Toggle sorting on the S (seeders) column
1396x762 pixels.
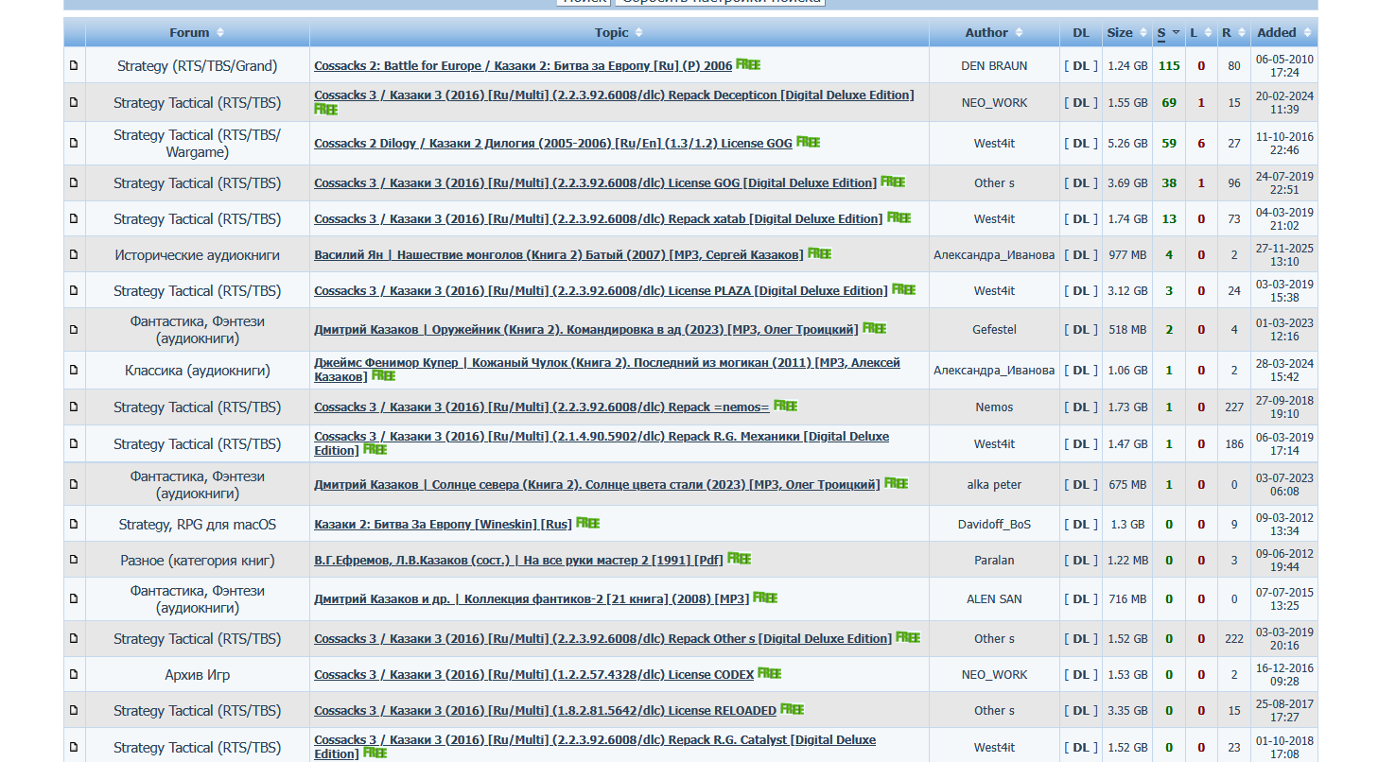(1168, 32)
